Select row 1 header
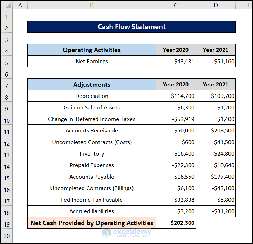This screenshot has width=253, height=244. (x=6, y=15)
